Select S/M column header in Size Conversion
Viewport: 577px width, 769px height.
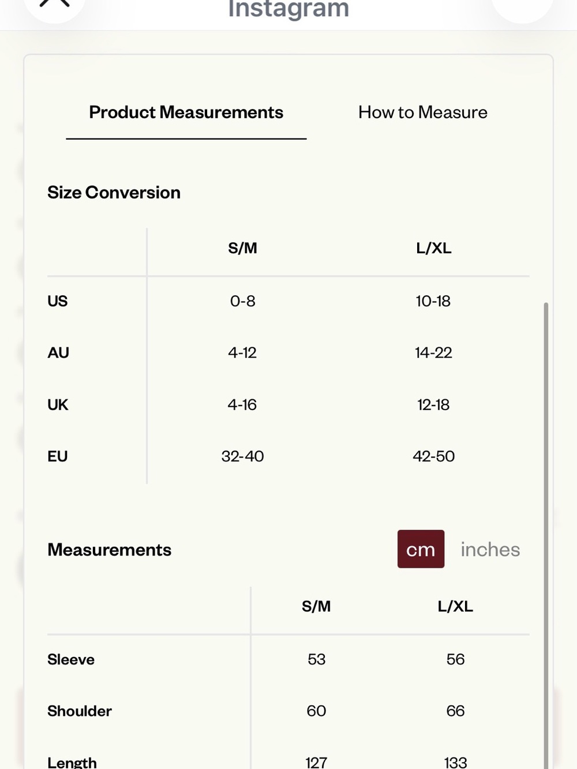(242, 248)
